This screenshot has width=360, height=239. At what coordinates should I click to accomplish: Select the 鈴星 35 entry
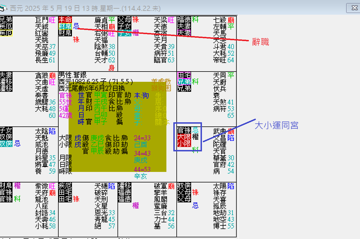click(x=45, y=158)
